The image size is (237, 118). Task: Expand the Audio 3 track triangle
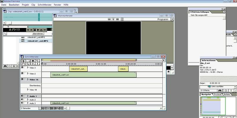(28, 103)
